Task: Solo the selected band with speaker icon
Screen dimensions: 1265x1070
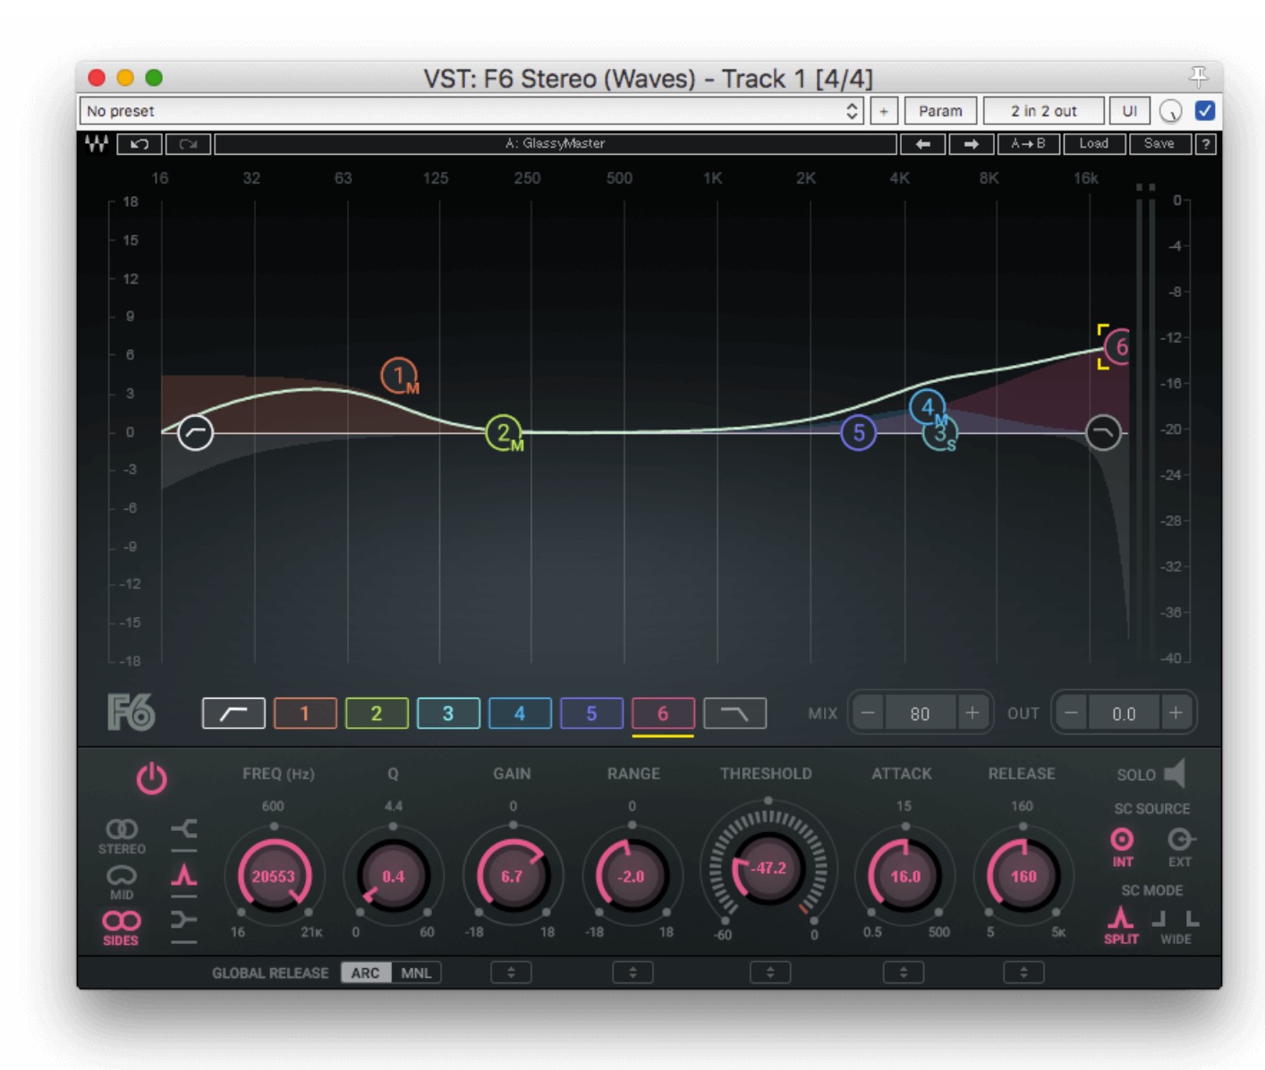Action: click(1175, 774)
